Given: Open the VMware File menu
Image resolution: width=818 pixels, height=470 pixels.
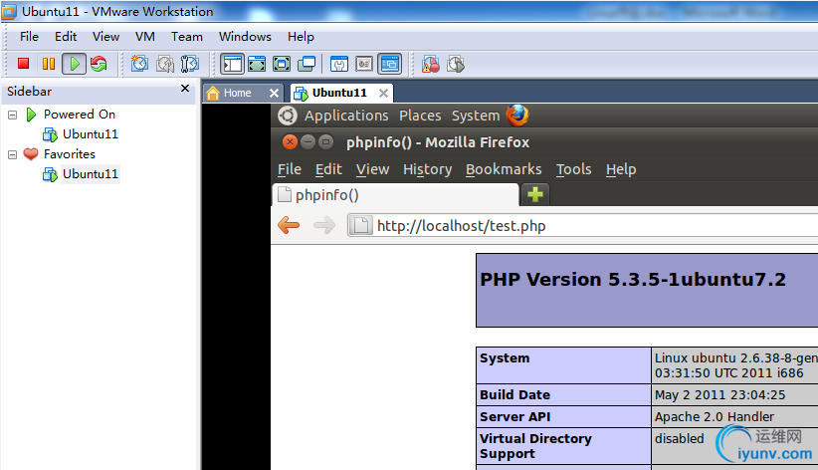Looking at the screenshot, I should 29,37.
